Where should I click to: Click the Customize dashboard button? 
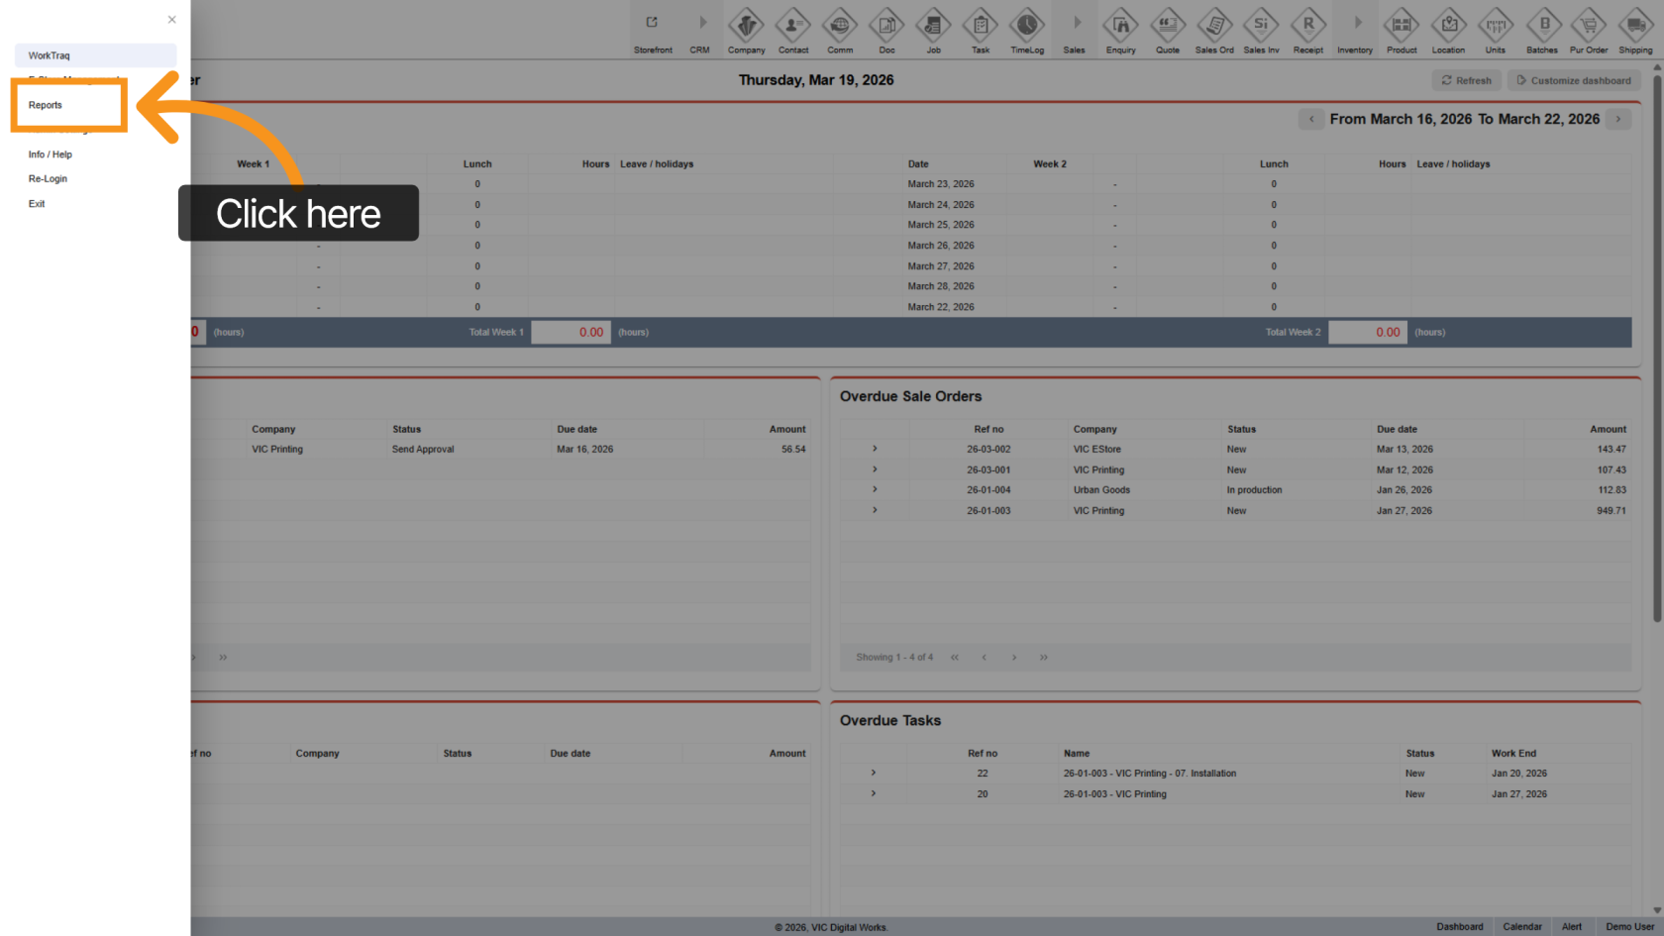(1573, 80)
